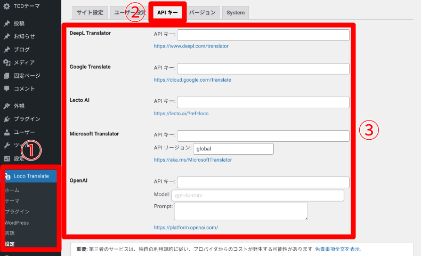Select Loco Translate in the sidebar
421x256 pixels.
pos(31,176)
